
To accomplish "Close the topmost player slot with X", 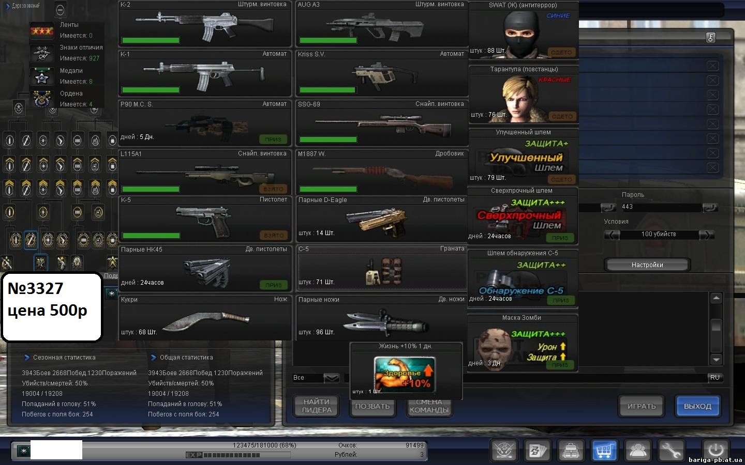I will (x=712, y=66).
